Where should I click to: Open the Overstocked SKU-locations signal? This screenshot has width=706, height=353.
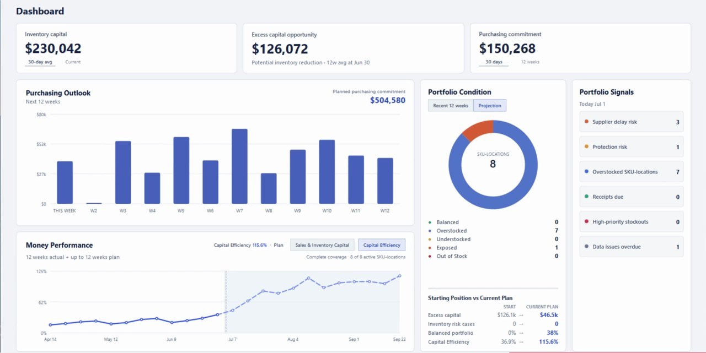[x=632, y=172]
